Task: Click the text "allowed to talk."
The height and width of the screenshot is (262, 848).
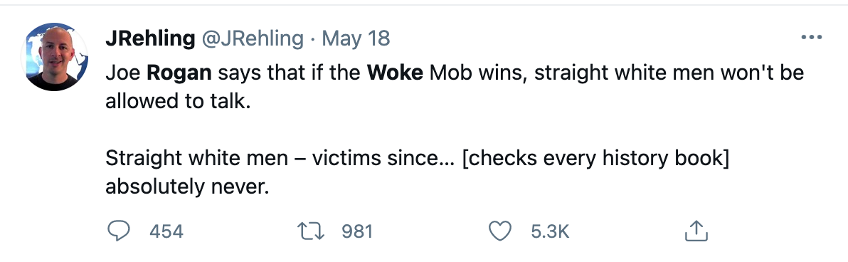Action: [178, 101]
